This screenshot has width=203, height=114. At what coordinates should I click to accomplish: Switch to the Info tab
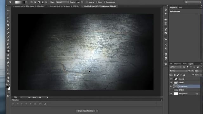pos(180,8)
